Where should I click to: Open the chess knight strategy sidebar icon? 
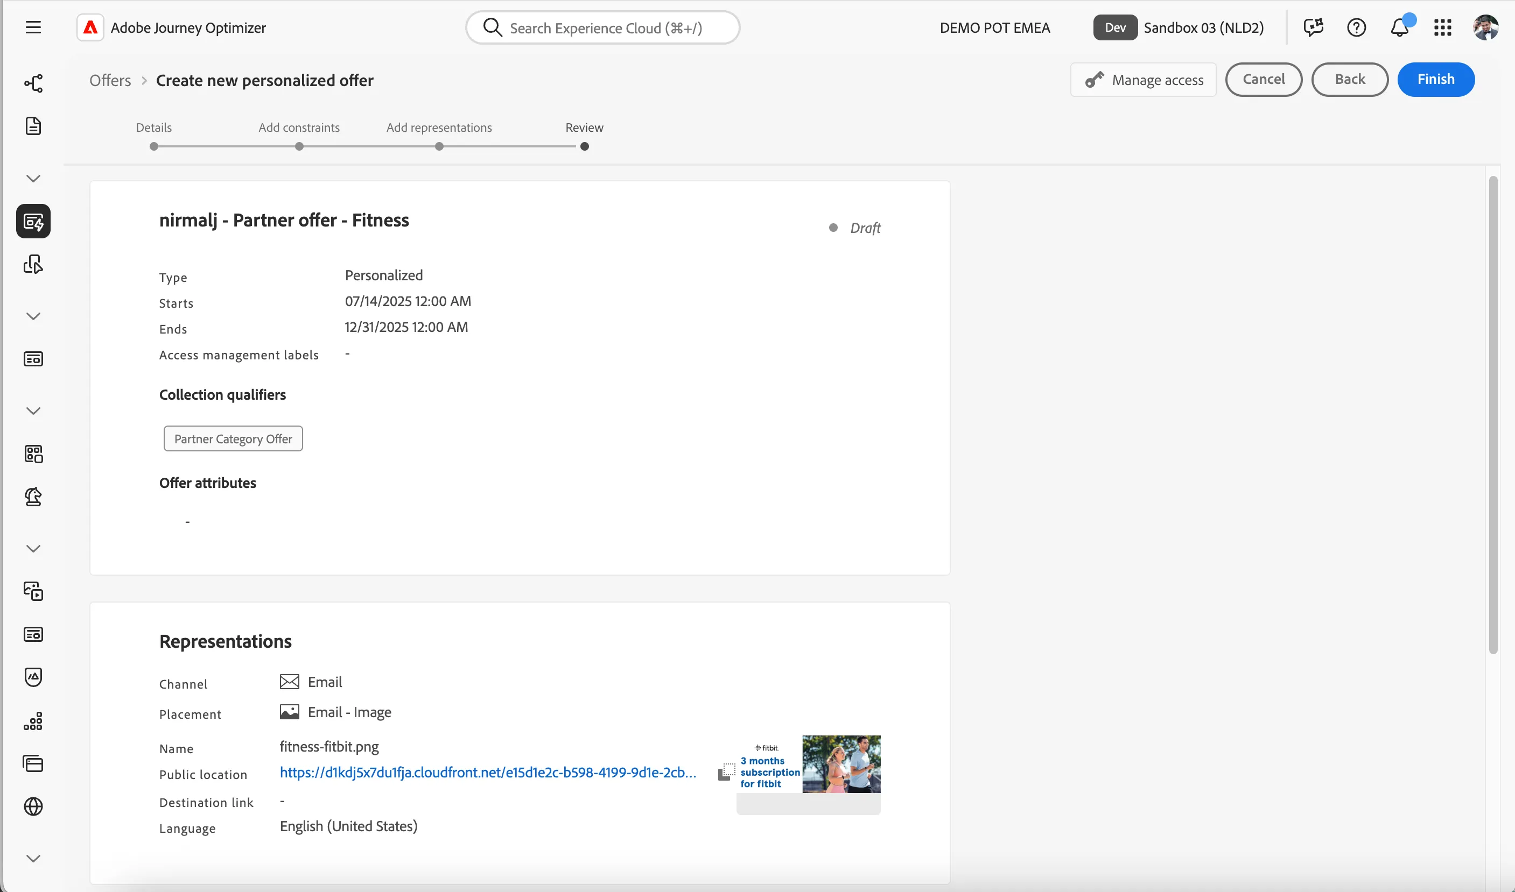33,497
